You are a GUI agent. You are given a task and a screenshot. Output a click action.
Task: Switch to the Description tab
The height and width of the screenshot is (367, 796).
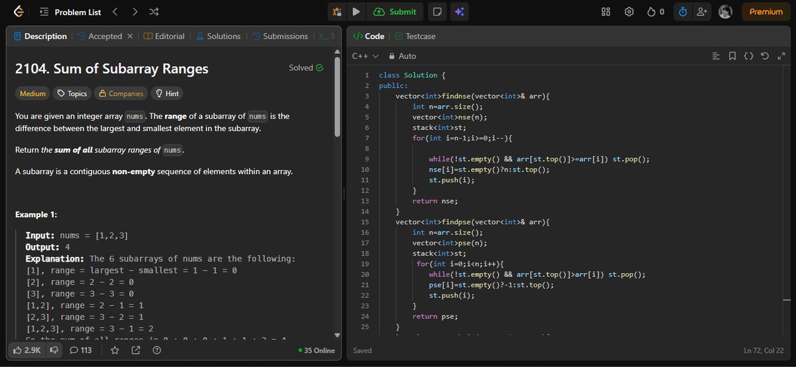40,36
